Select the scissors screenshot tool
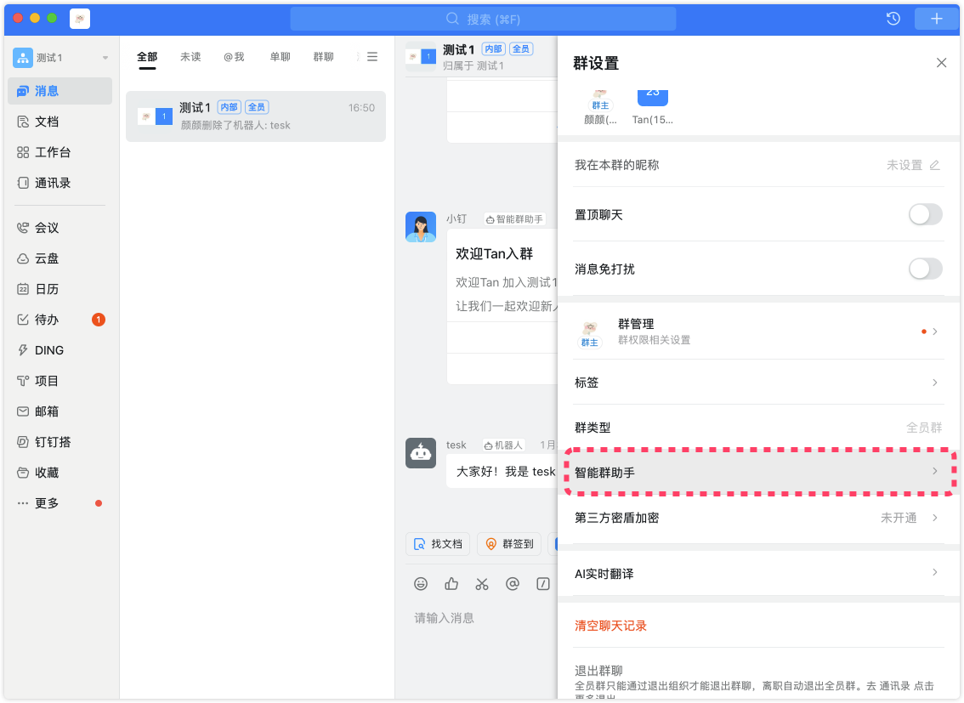The image size is (964, 703). 482,584
